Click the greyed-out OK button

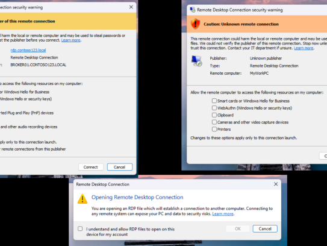click(x=238, y=229)
